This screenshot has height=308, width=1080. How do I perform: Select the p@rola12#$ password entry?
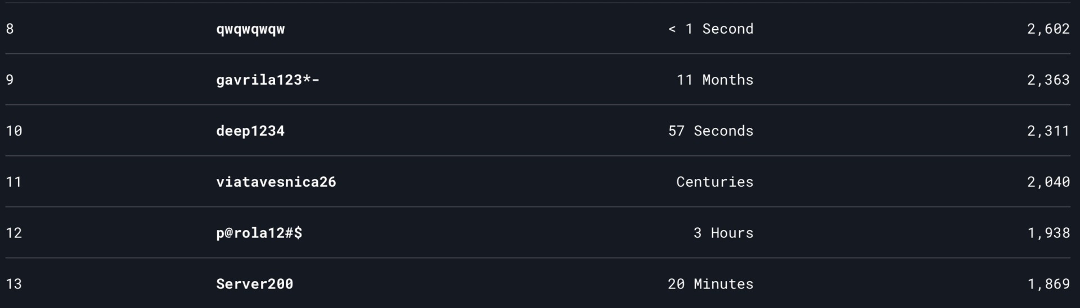259,233
